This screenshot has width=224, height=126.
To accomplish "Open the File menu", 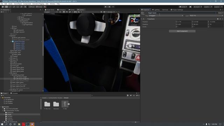I will click(2, 4).
